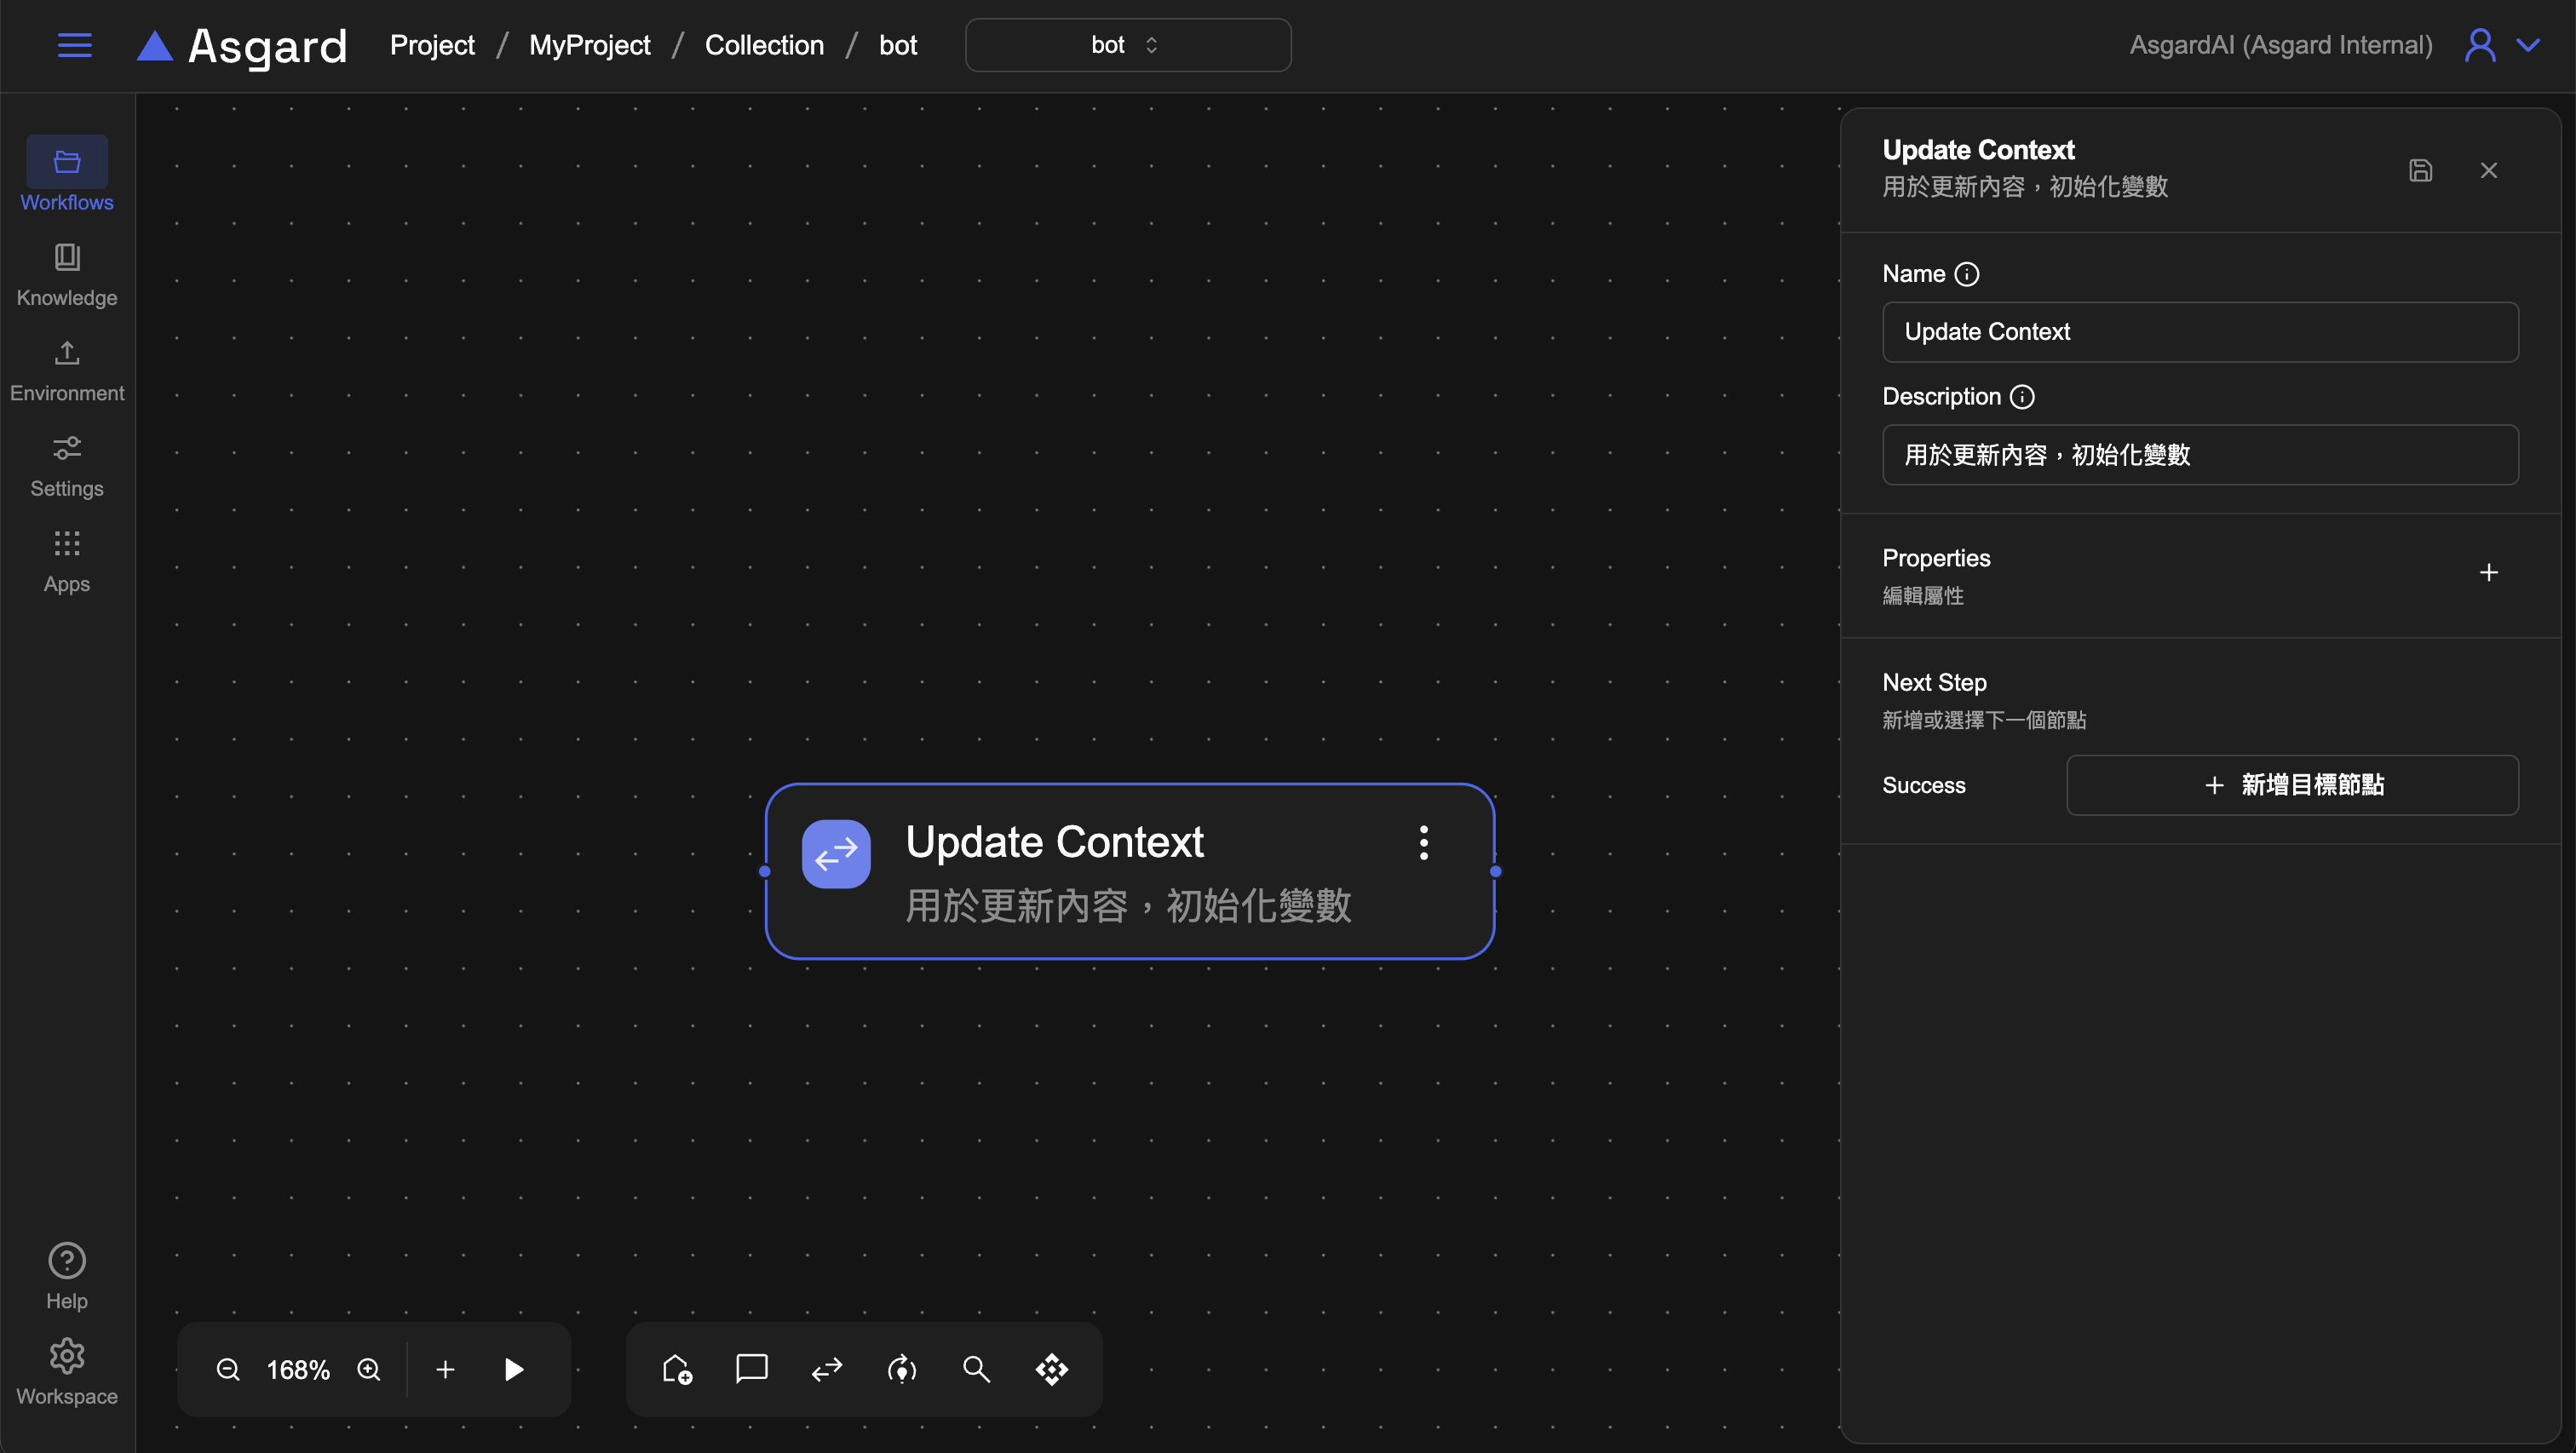Click the save icon in Update Context panel

(2420, 170)
